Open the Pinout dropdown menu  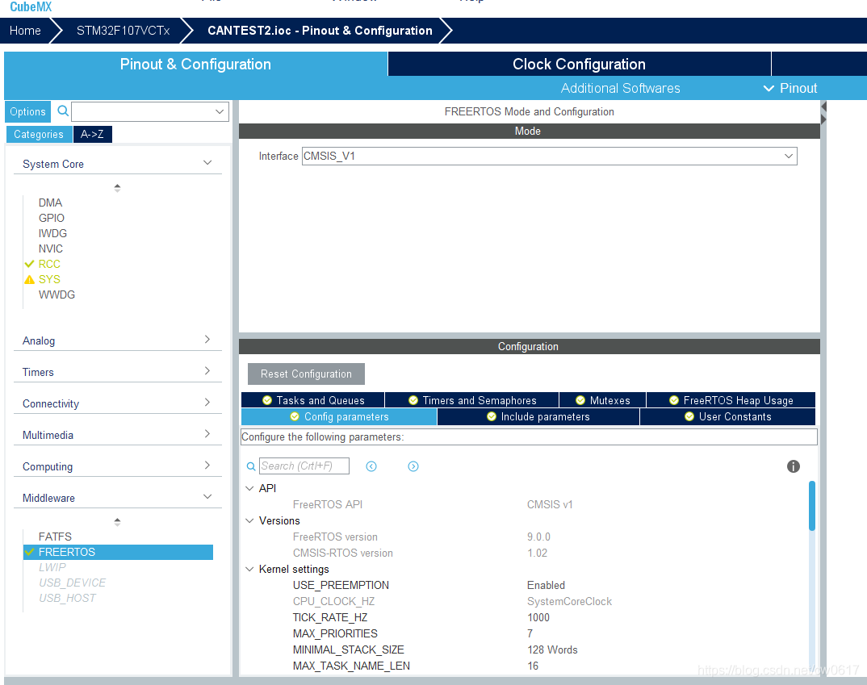tap(790, 89)
